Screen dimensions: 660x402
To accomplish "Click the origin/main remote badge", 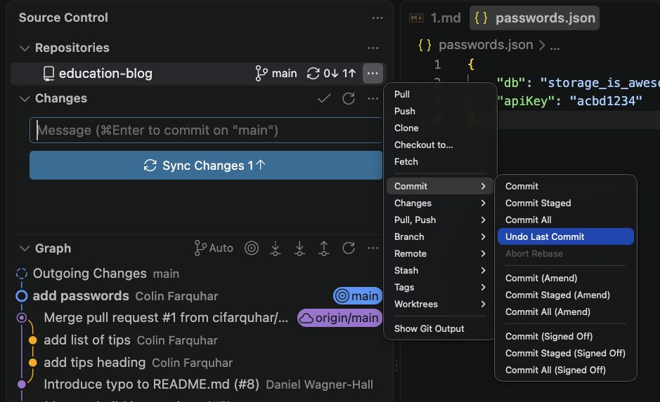I will [339, 318].
